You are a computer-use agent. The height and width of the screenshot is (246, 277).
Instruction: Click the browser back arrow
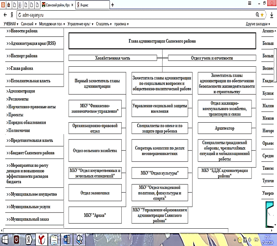tap(5, 15)
